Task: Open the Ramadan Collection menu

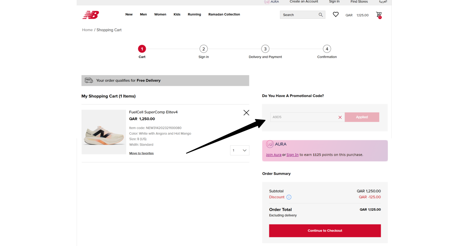Action: [x=224, y=14]
